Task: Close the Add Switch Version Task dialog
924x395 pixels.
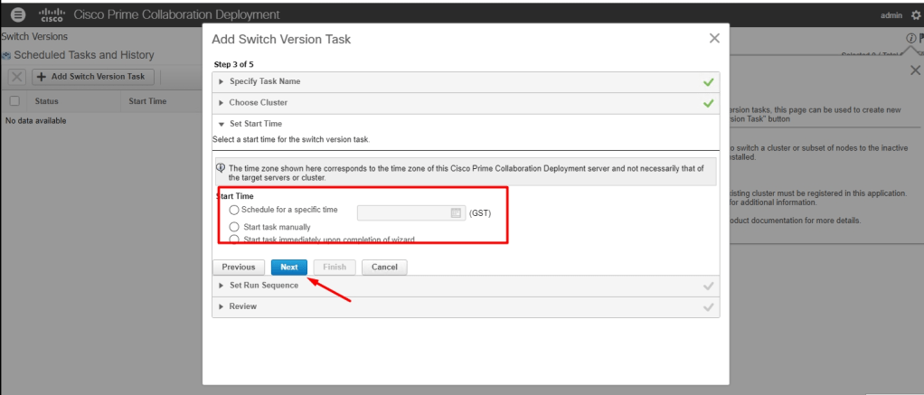Action: click(x=714, y=38)
